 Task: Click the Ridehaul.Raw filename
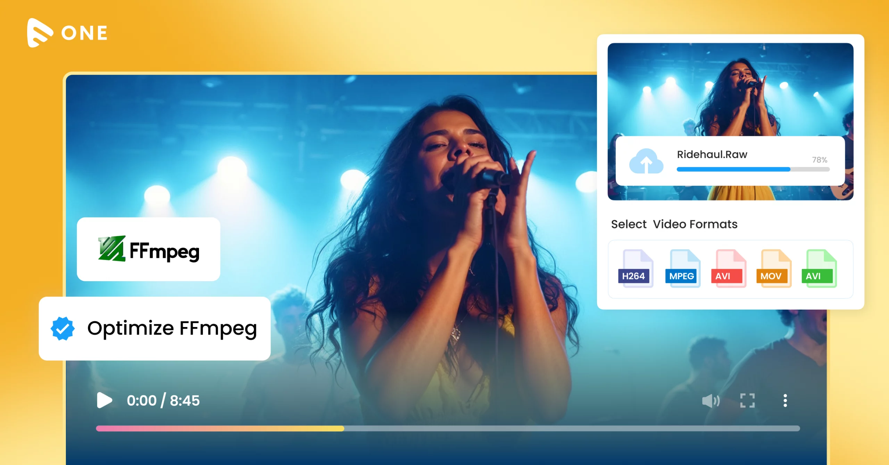pyautogui.click(x=712, y=154)
